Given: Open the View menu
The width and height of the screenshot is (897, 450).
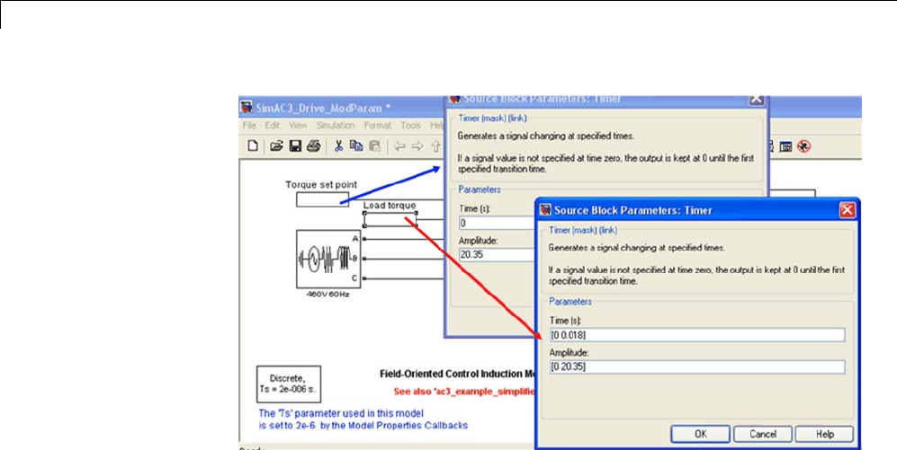Looking at the screenshot, I should point(298,125).
